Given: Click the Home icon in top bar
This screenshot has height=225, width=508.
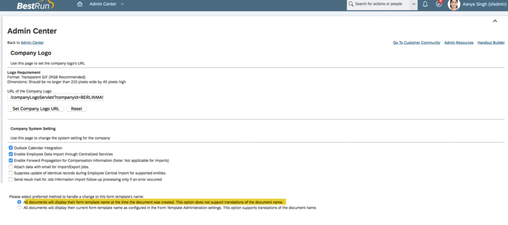Looking at the screenshot, I should [x=80, y=4].
